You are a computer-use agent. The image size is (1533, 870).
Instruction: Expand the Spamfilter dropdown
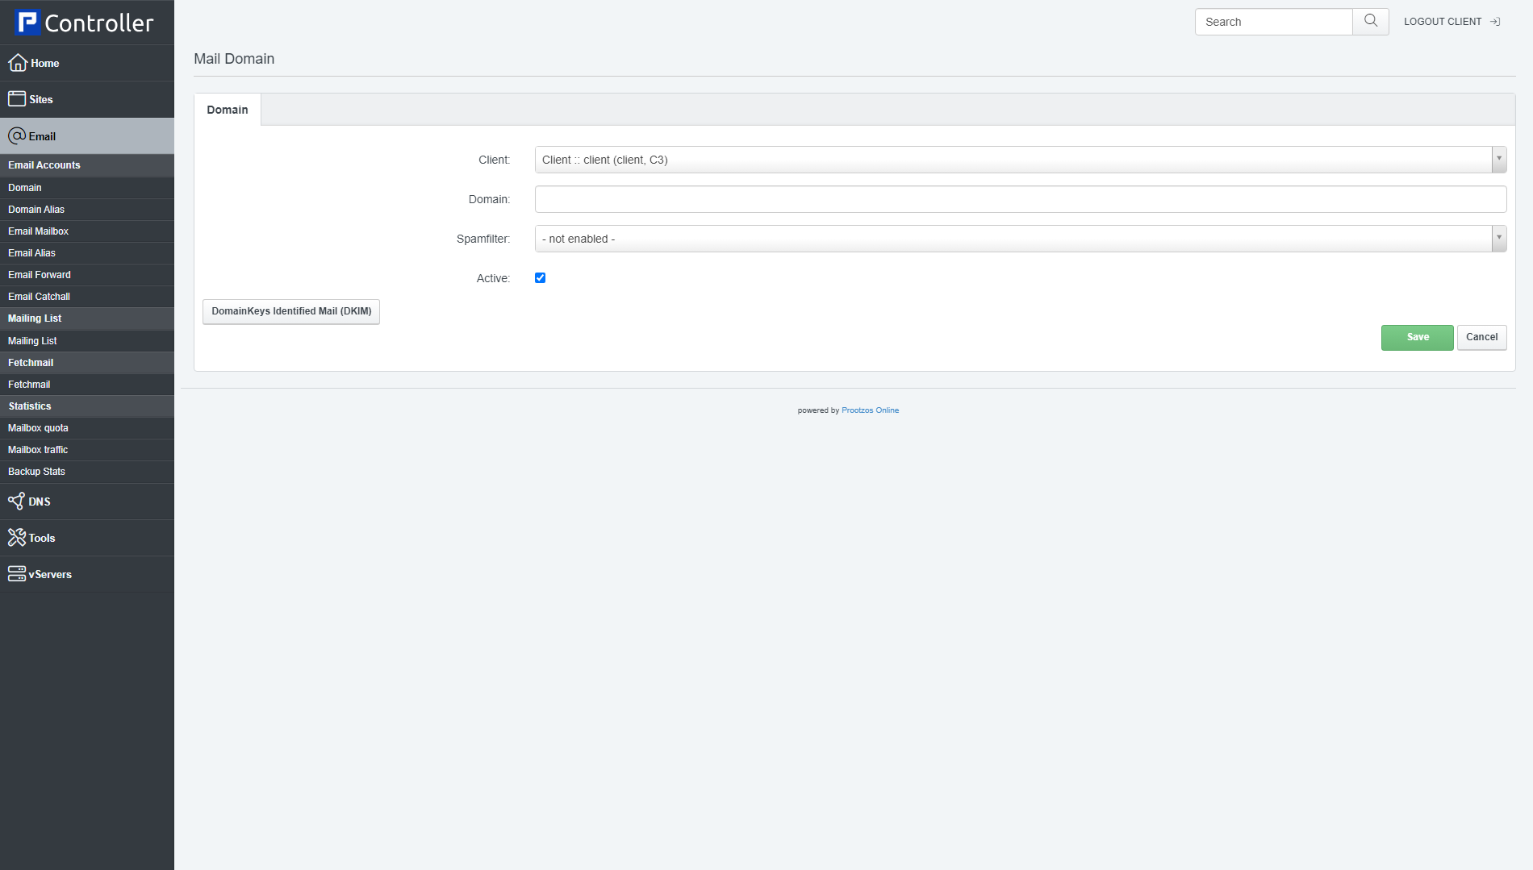pos(1499,238)
